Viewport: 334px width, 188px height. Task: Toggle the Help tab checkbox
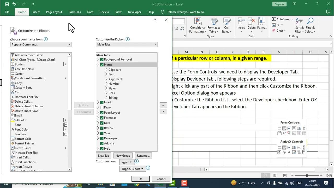point(102,149)
